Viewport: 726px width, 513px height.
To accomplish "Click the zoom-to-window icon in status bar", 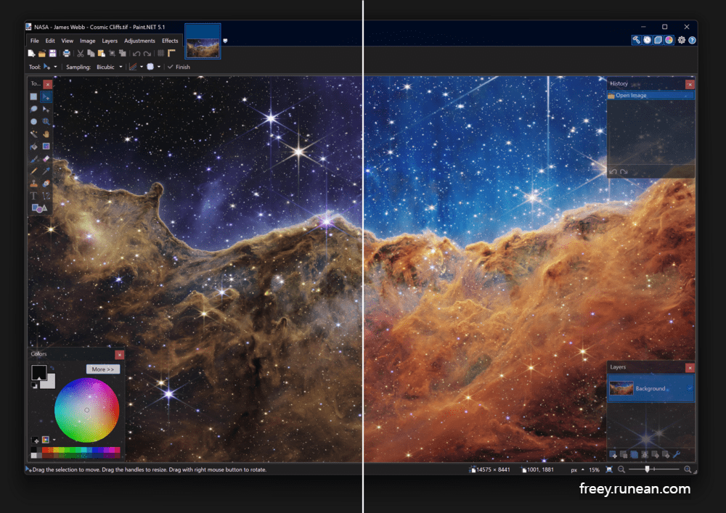I will coord(609,469).
